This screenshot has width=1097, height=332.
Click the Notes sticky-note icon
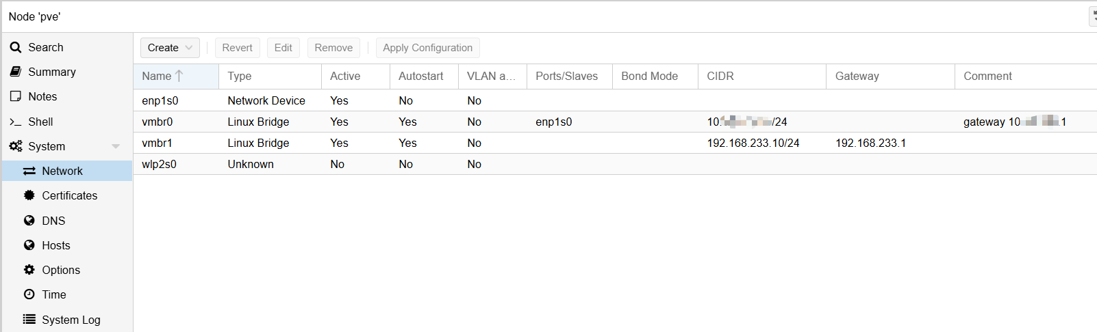[15, 96]
